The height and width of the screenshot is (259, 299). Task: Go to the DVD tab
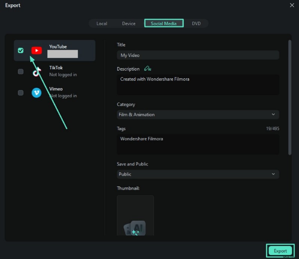pyautogui.click(x=196, y=24)
